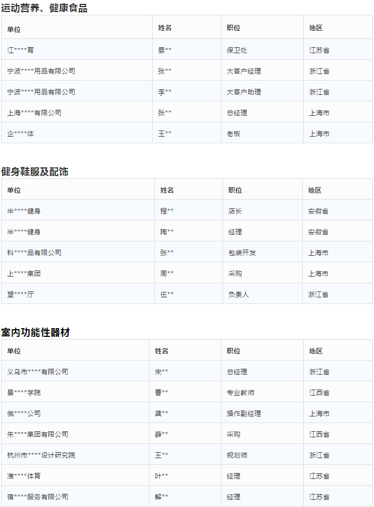Click the 包装开发 position cell

pyautogui.click(x=242, y=252)
